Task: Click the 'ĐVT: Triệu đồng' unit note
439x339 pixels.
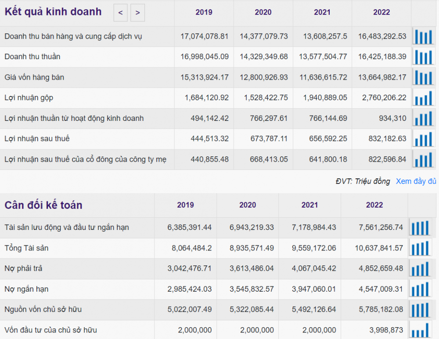Action: point(363,181)
